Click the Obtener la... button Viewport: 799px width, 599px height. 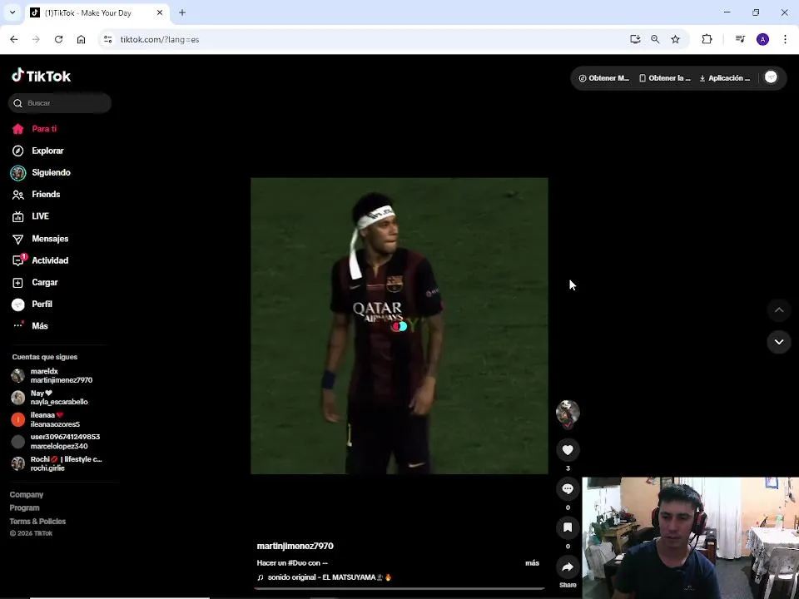(x=665, y=78)
